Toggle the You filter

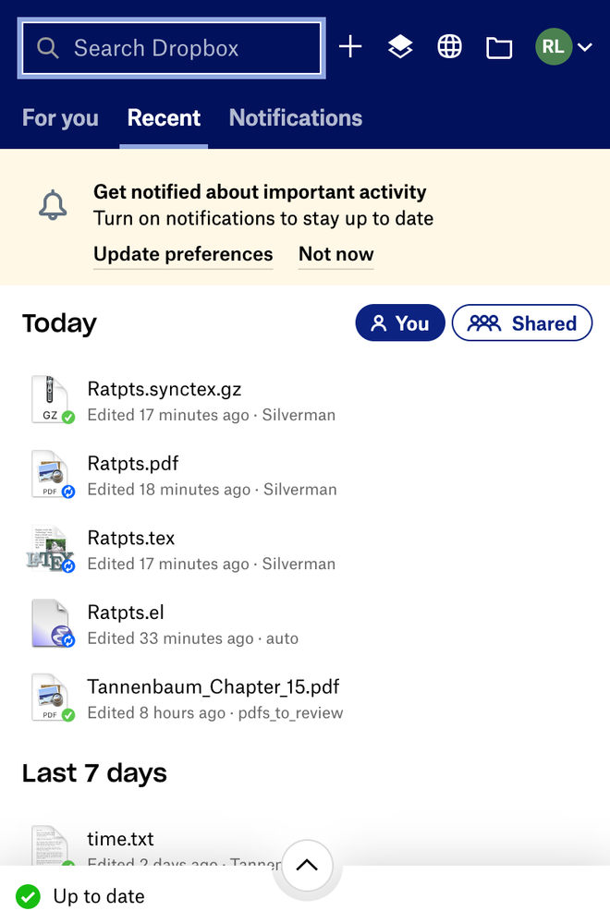(x=400, y=323)
